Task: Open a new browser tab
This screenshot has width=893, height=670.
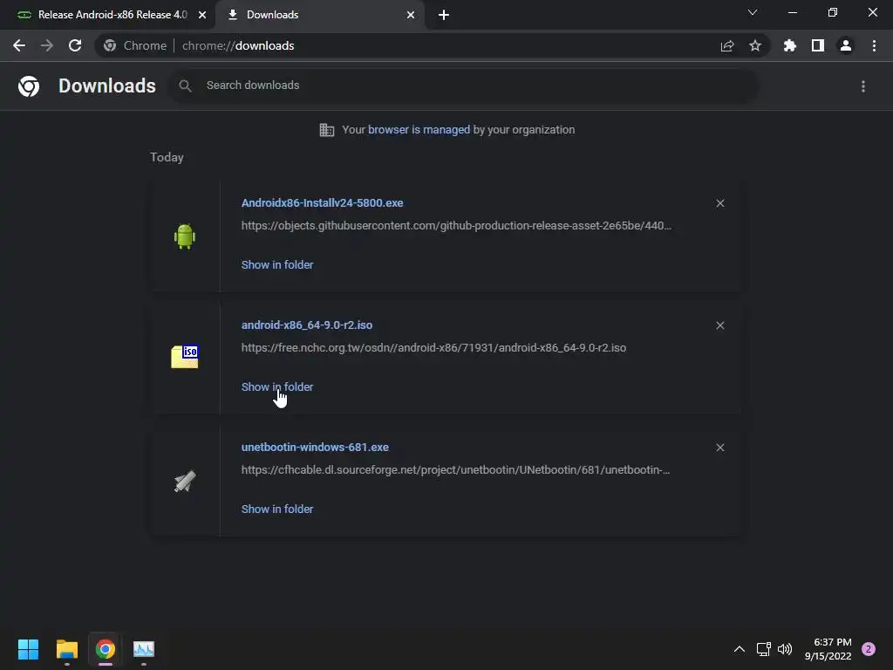Action: coord(444,15)
